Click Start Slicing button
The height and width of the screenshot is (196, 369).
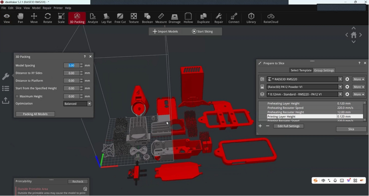pos(202,31)
